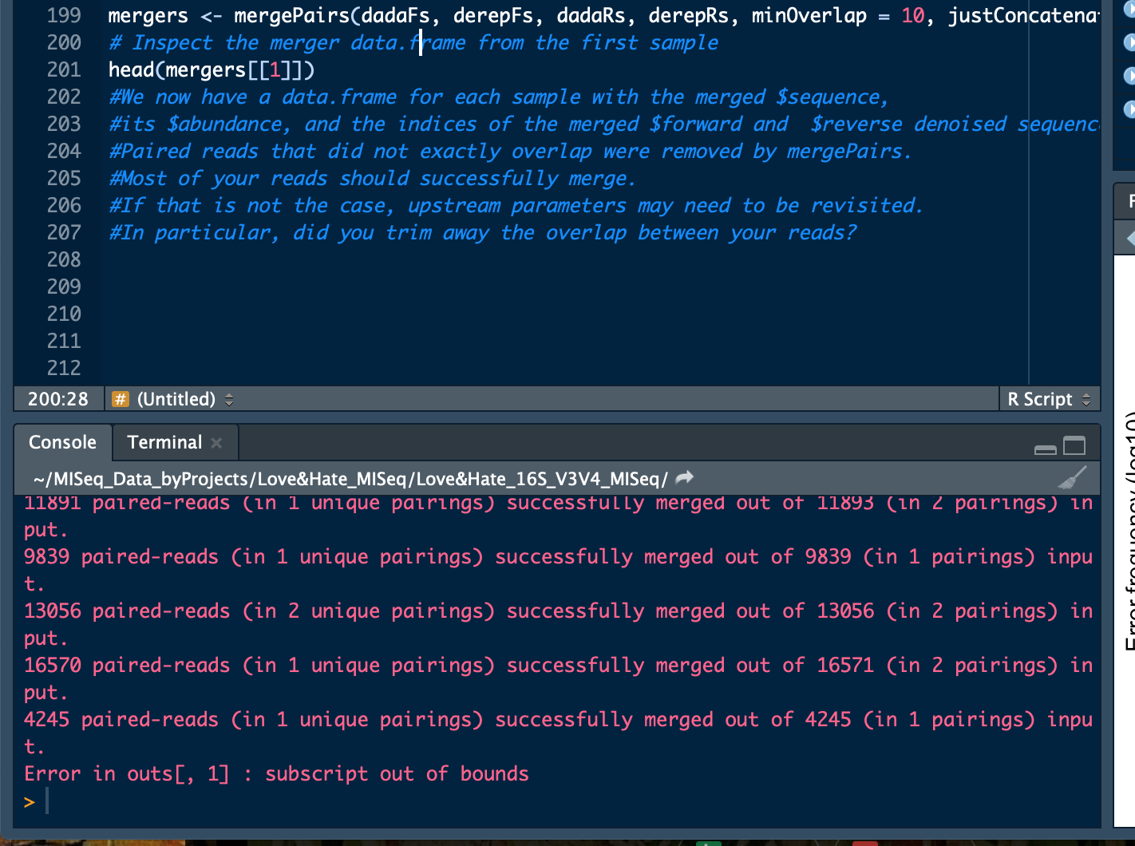Open working directory in new window arrow
1135x846 pixels.
click(x=683, y=477)
